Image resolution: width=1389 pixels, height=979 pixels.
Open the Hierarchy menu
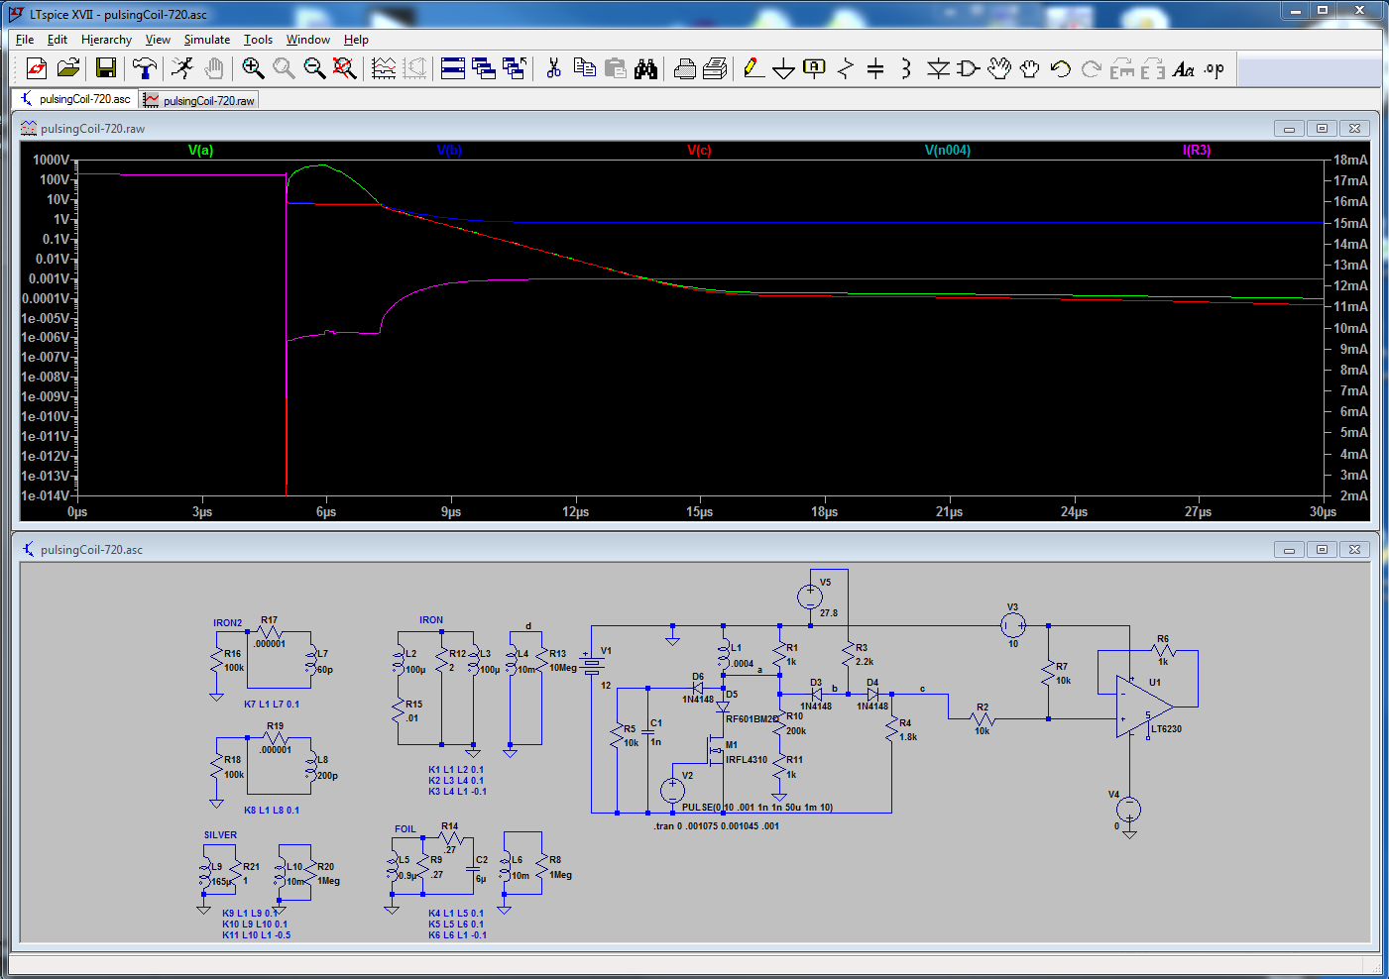point(106,40)
